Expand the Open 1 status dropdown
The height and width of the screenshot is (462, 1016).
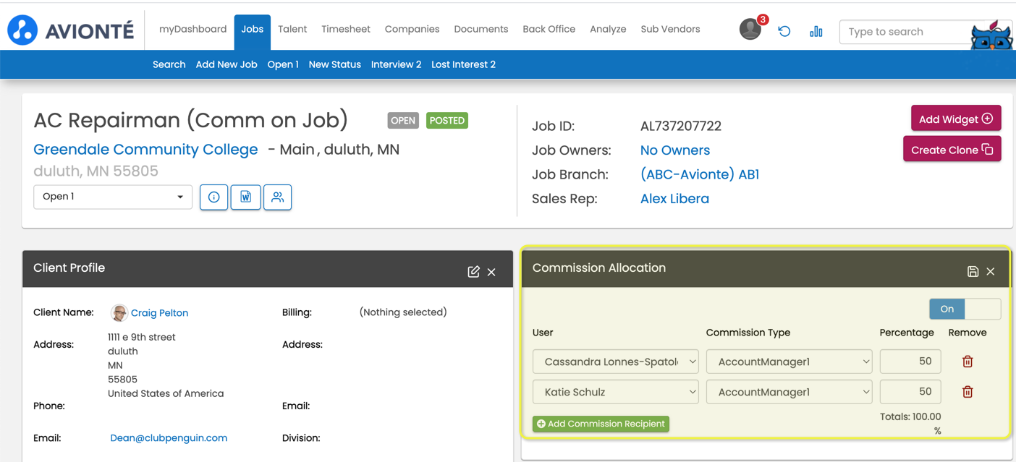point(113,197)
